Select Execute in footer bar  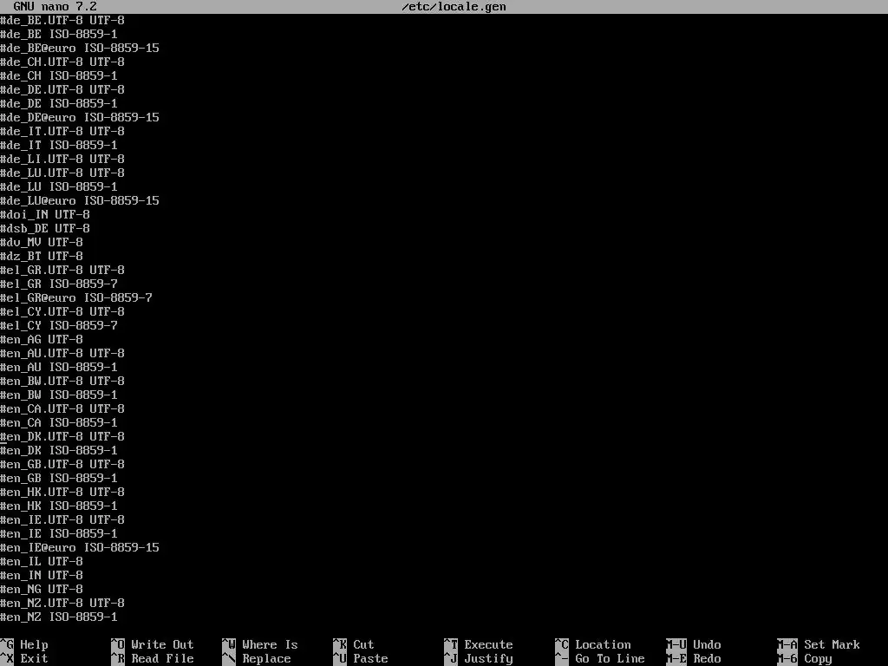point(488,644)
